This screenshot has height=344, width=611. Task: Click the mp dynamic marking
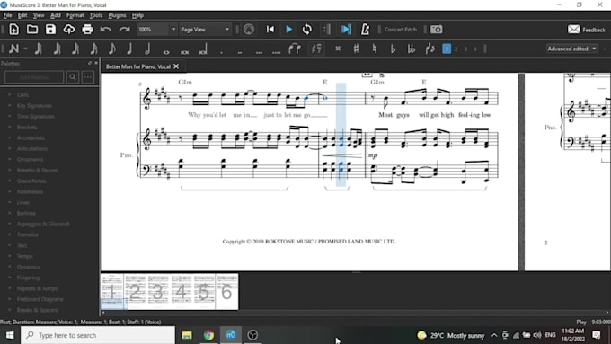pyautogui.click(x=373, y=155)
